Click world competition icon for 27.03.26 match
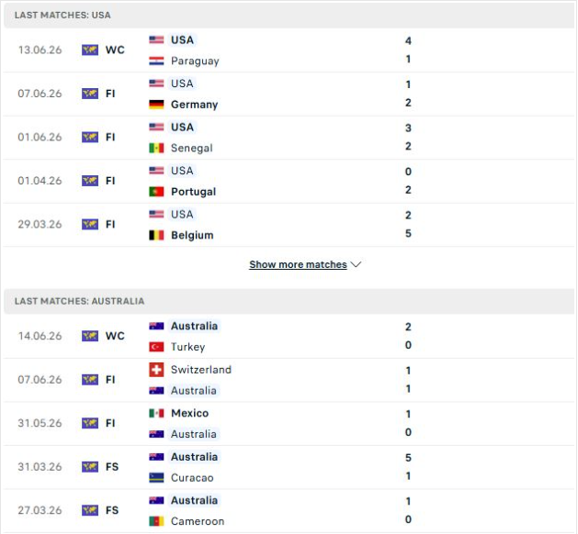Image resolution: width=578 pixels, height=534 pixels. pos(90,510)
